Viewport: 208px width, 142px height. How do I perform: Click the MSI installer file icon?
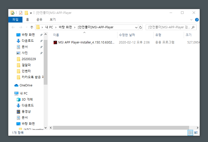tap(55, 42)
